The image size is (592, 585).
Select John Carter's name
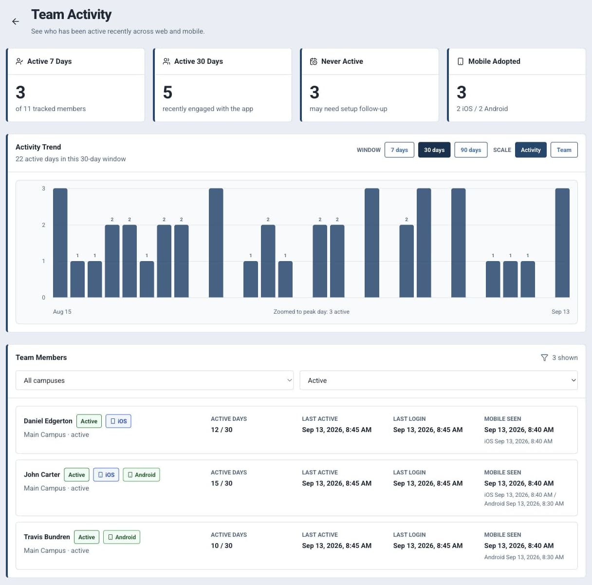42,474
